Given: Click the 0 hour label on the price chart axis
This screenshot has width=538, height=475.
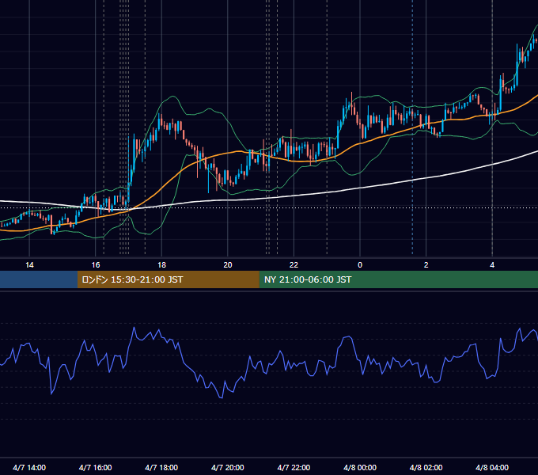Looking at the screenshot, I should pyautogui.click(x=360, y=265).
